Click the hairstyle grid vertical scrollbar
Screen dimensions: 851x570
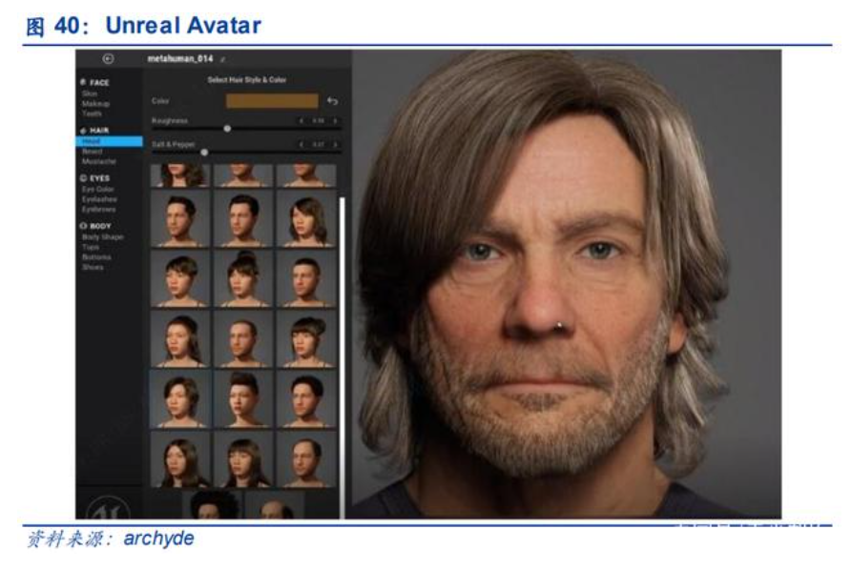342,286
